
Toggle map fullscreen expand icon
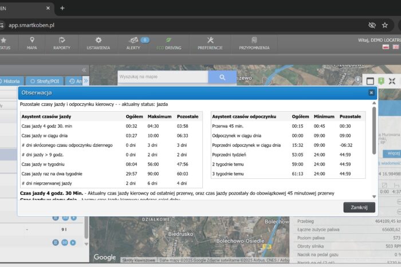(392, 81)
